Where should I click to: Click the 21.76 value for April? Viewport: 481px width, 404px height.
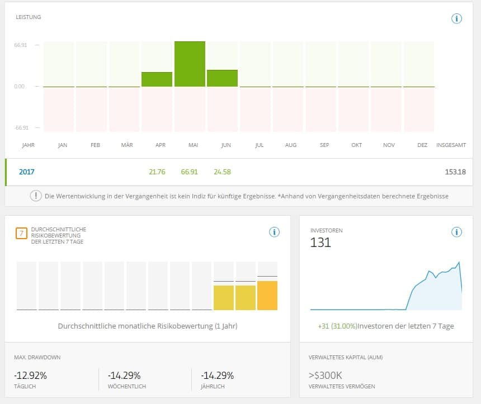(157, 172)
